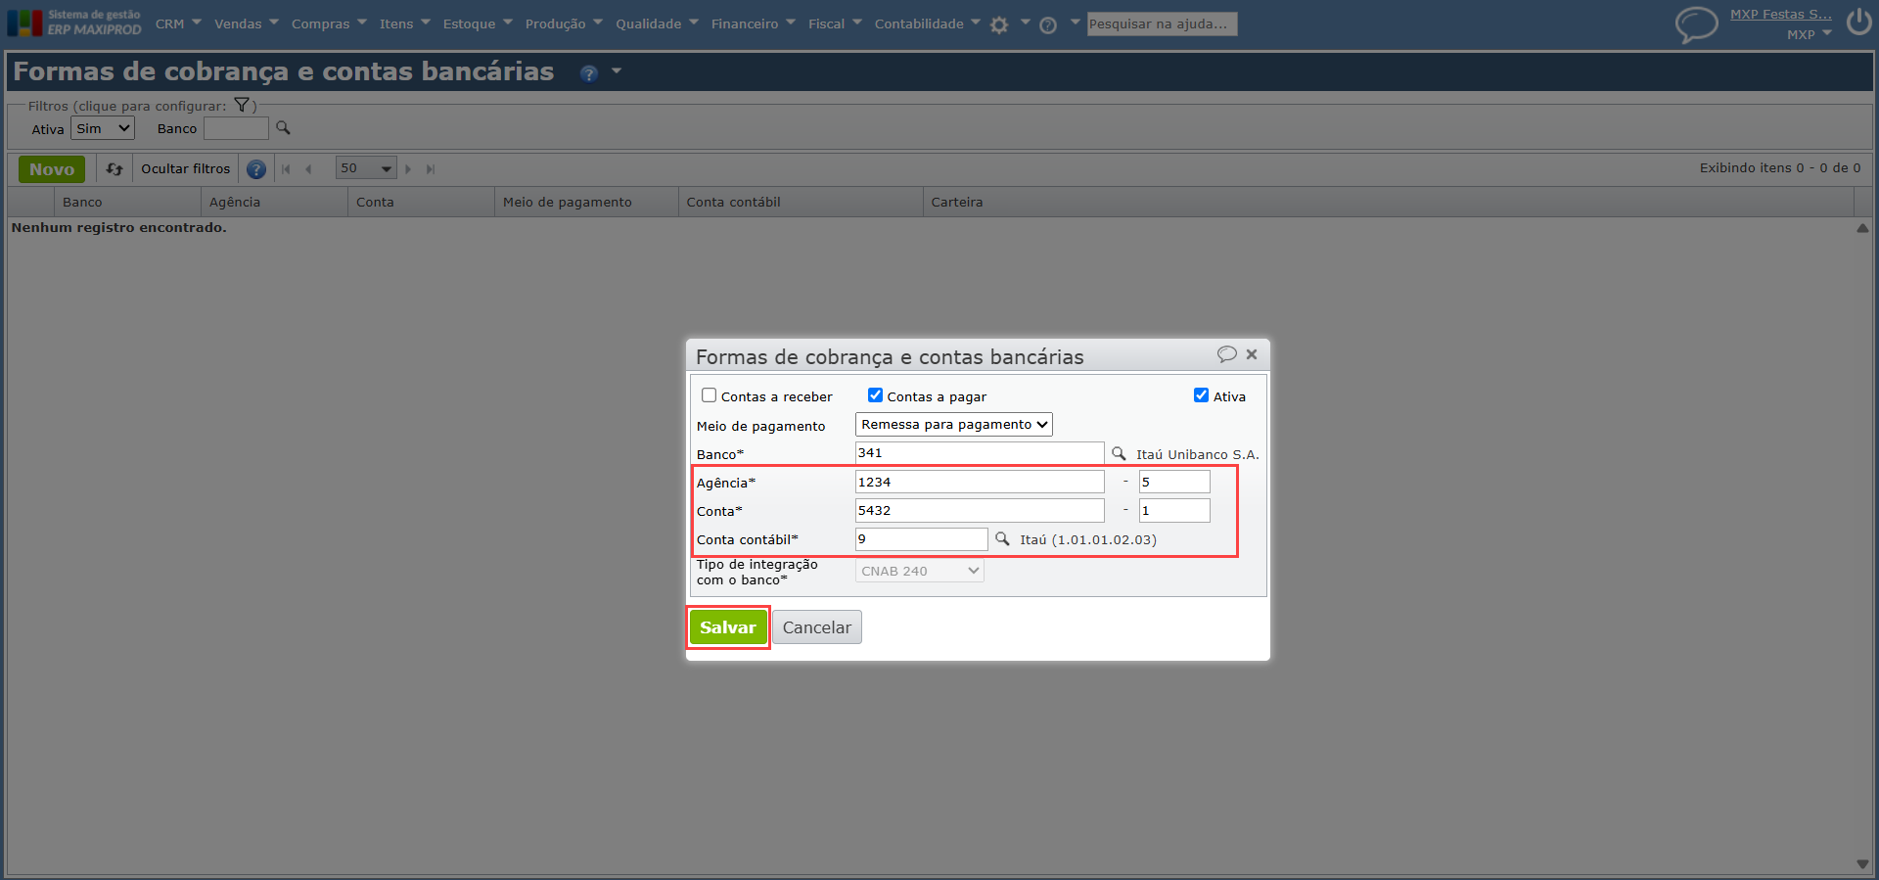Open the Produção menu
This screenshot has width=1879, height=880.
564,23
